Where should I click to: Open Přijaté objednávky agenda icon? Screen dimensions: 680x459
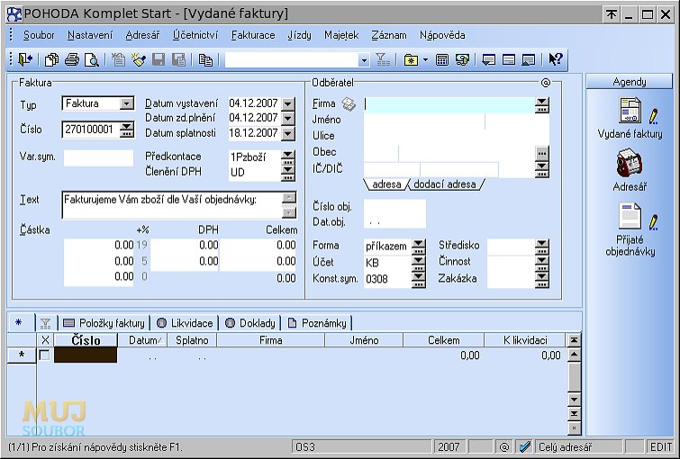pyautogui.click(x=630, y=216)
